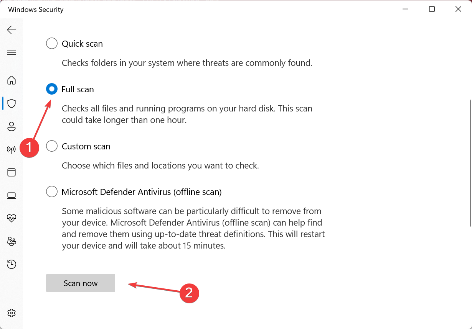Viewport: 472px width, 329px height.
Task: Open Firewall & network protection
Action: (12, 149)
